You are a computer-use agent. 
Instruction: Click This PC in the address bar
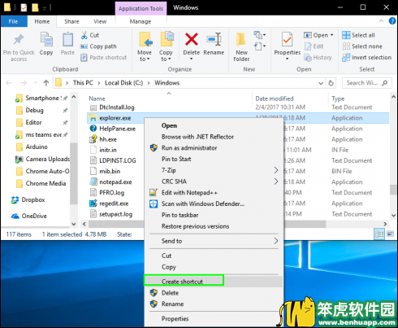point(83,83)
